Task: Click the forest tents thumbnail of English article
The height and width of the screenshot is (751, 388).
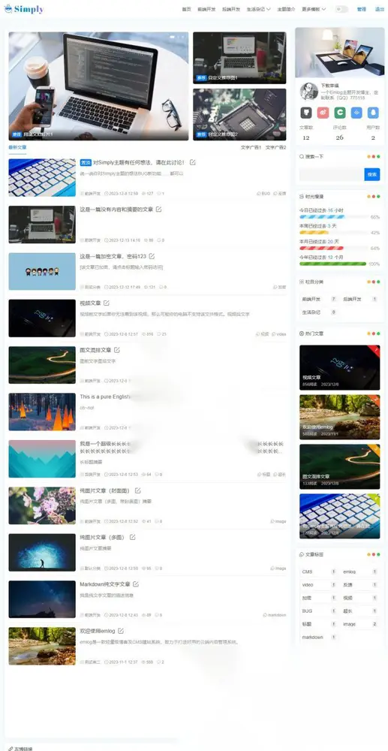Action: (42, 412)
